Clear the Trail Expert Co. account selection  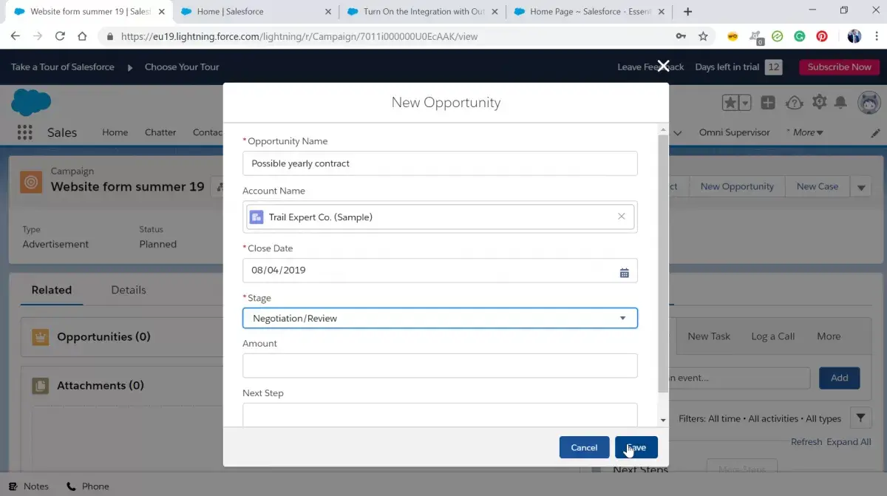point(621,217)
